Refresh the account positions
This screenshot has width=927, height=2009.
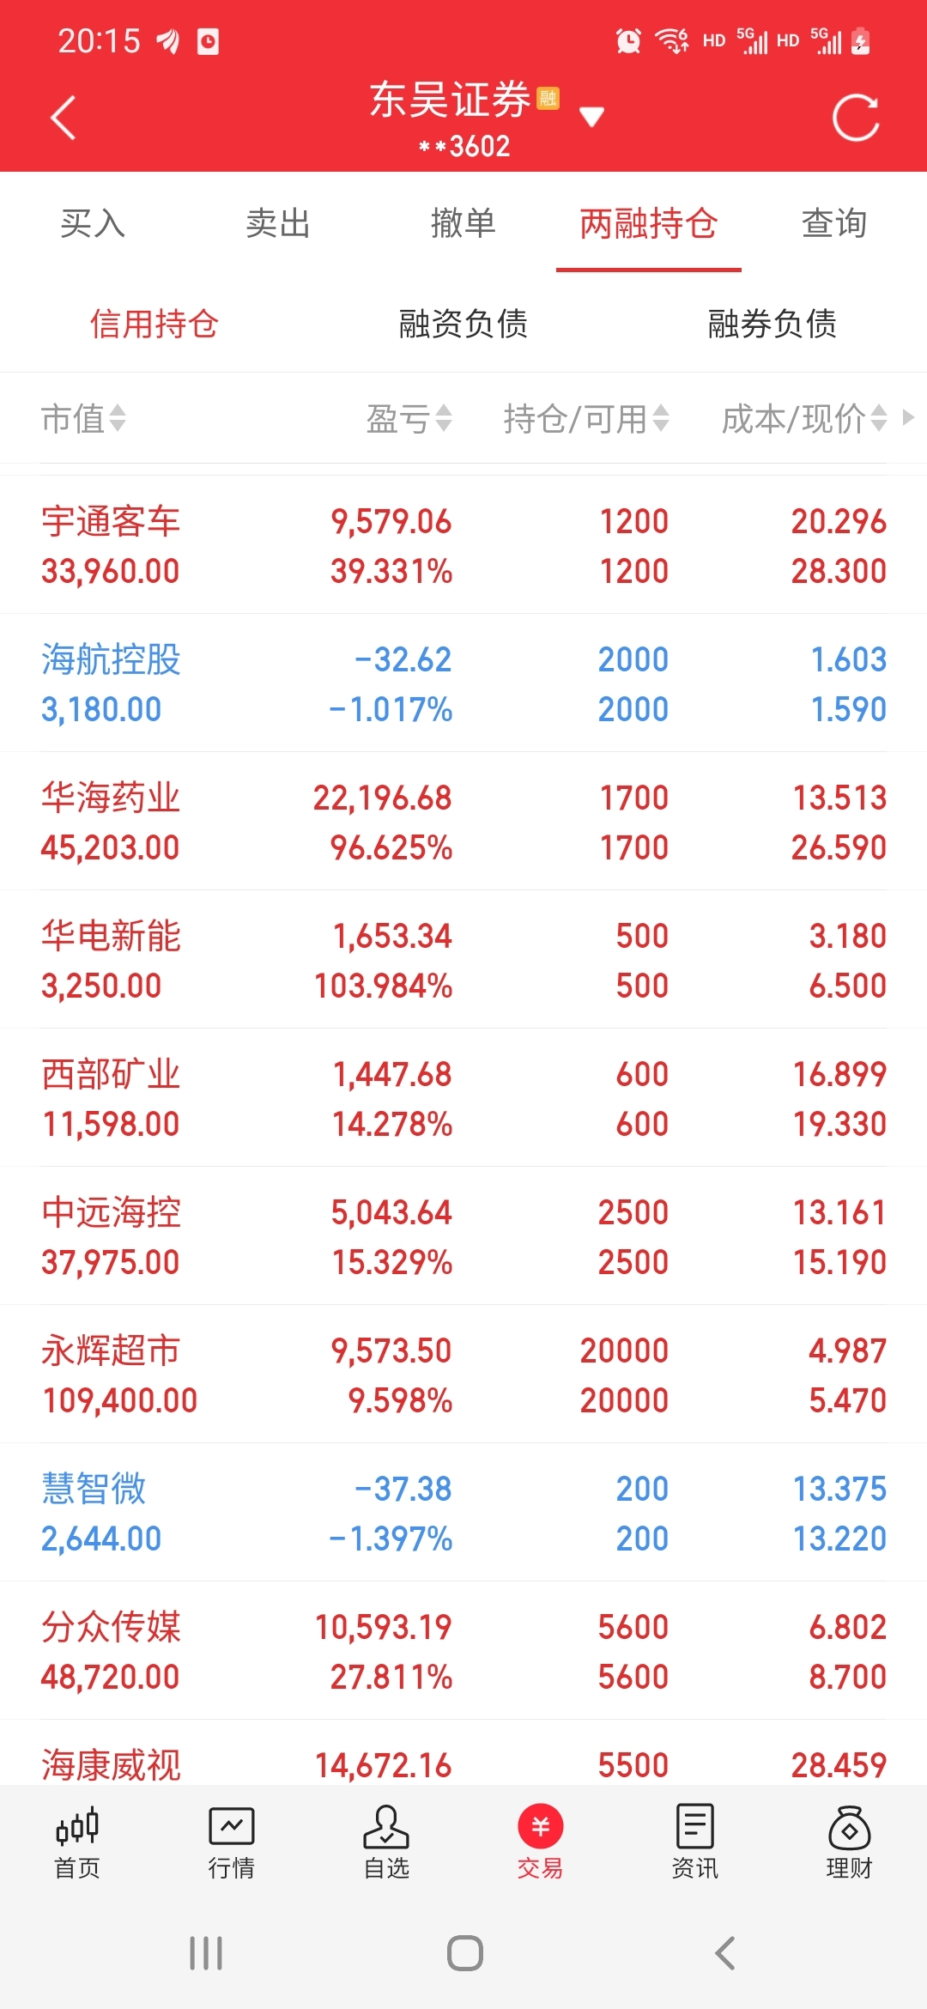point(856,117)
